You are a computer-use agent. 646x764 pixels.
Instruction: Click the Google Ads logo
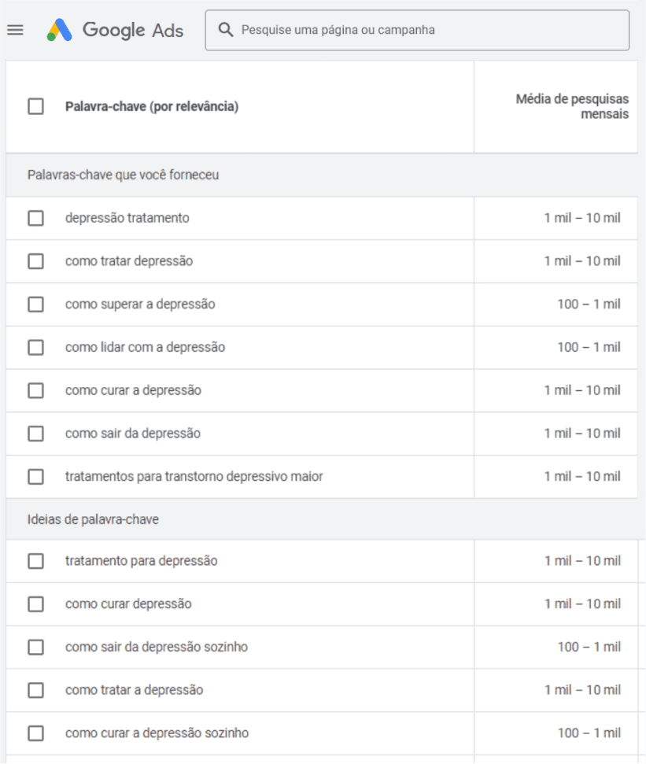pyautogui.click(x=115, y=30)
